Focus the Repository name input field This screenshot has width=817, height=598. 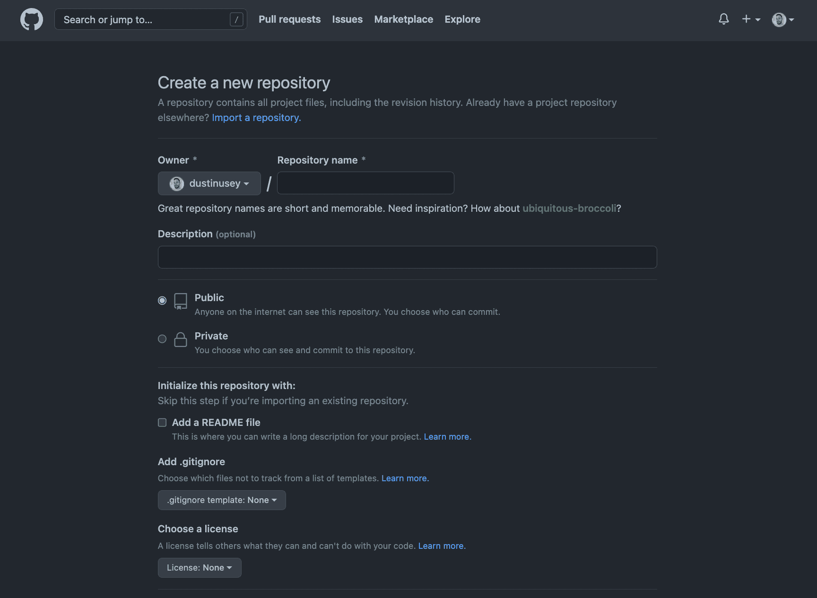click(x=365, y=183)
